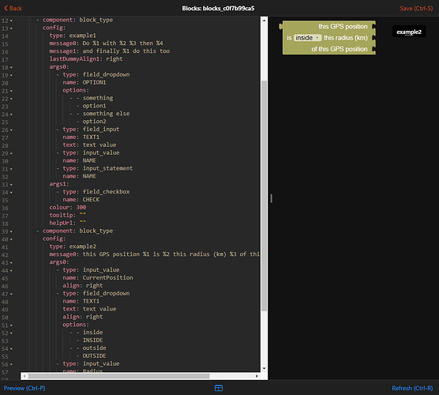Open Preview (Ctrl-P)
This screenshot has width=439, height=395.
pos(24,388)
